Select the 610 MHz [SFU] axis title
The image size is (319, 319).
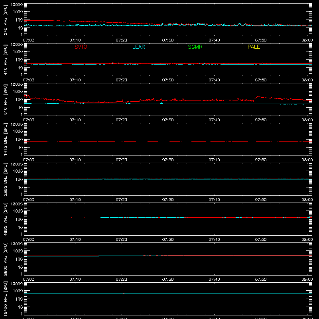(x=5, y=99)
